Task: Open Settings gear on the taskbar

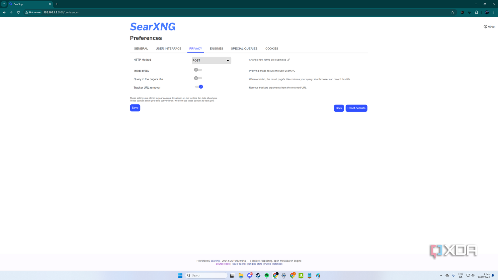Action: tap(284, 275)
